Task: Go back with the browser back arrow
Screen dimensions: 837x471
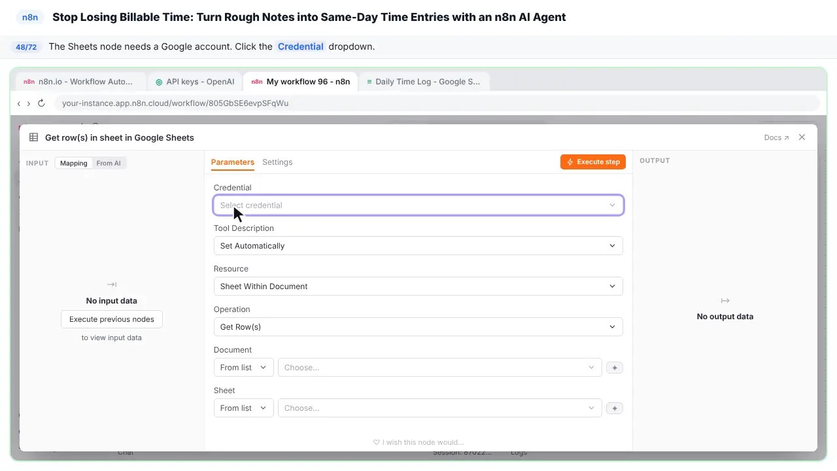Action: tap(19, 103)
